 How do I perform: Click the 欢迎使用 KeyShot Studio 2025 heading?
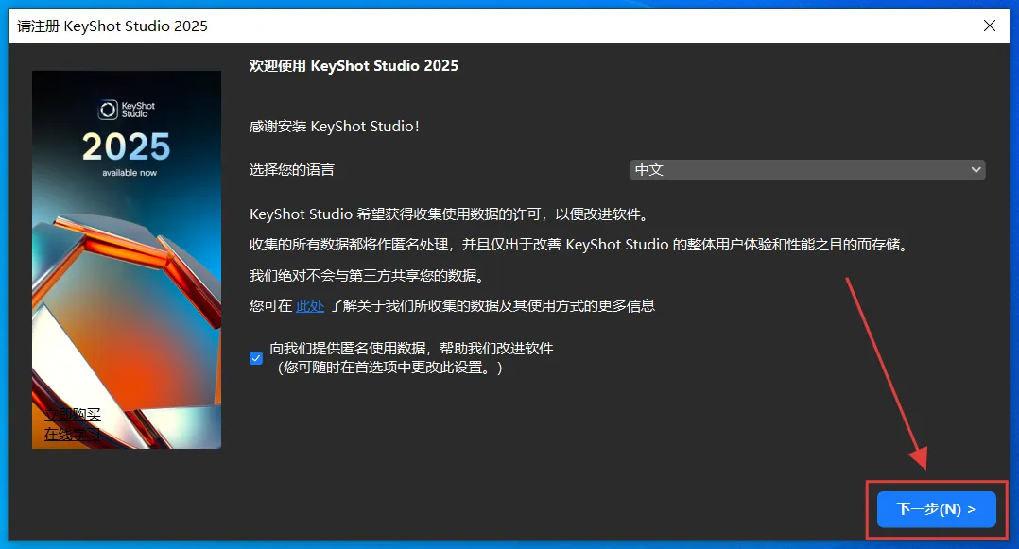(354, 65)
